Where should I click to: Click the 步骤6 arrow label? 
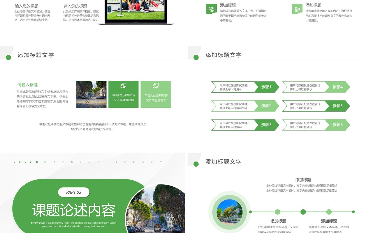337,125
